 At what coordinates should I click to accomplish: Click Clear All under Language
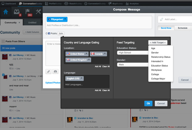click(106, 90)
